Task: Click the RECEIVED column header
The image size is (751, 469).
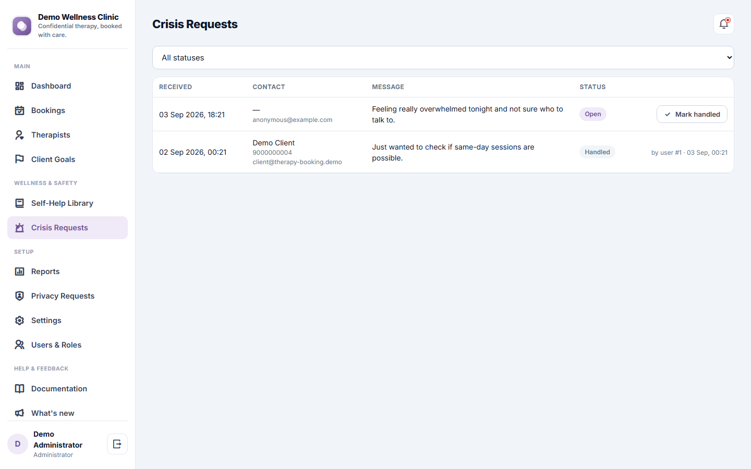Action: click(x=176, y=87)
